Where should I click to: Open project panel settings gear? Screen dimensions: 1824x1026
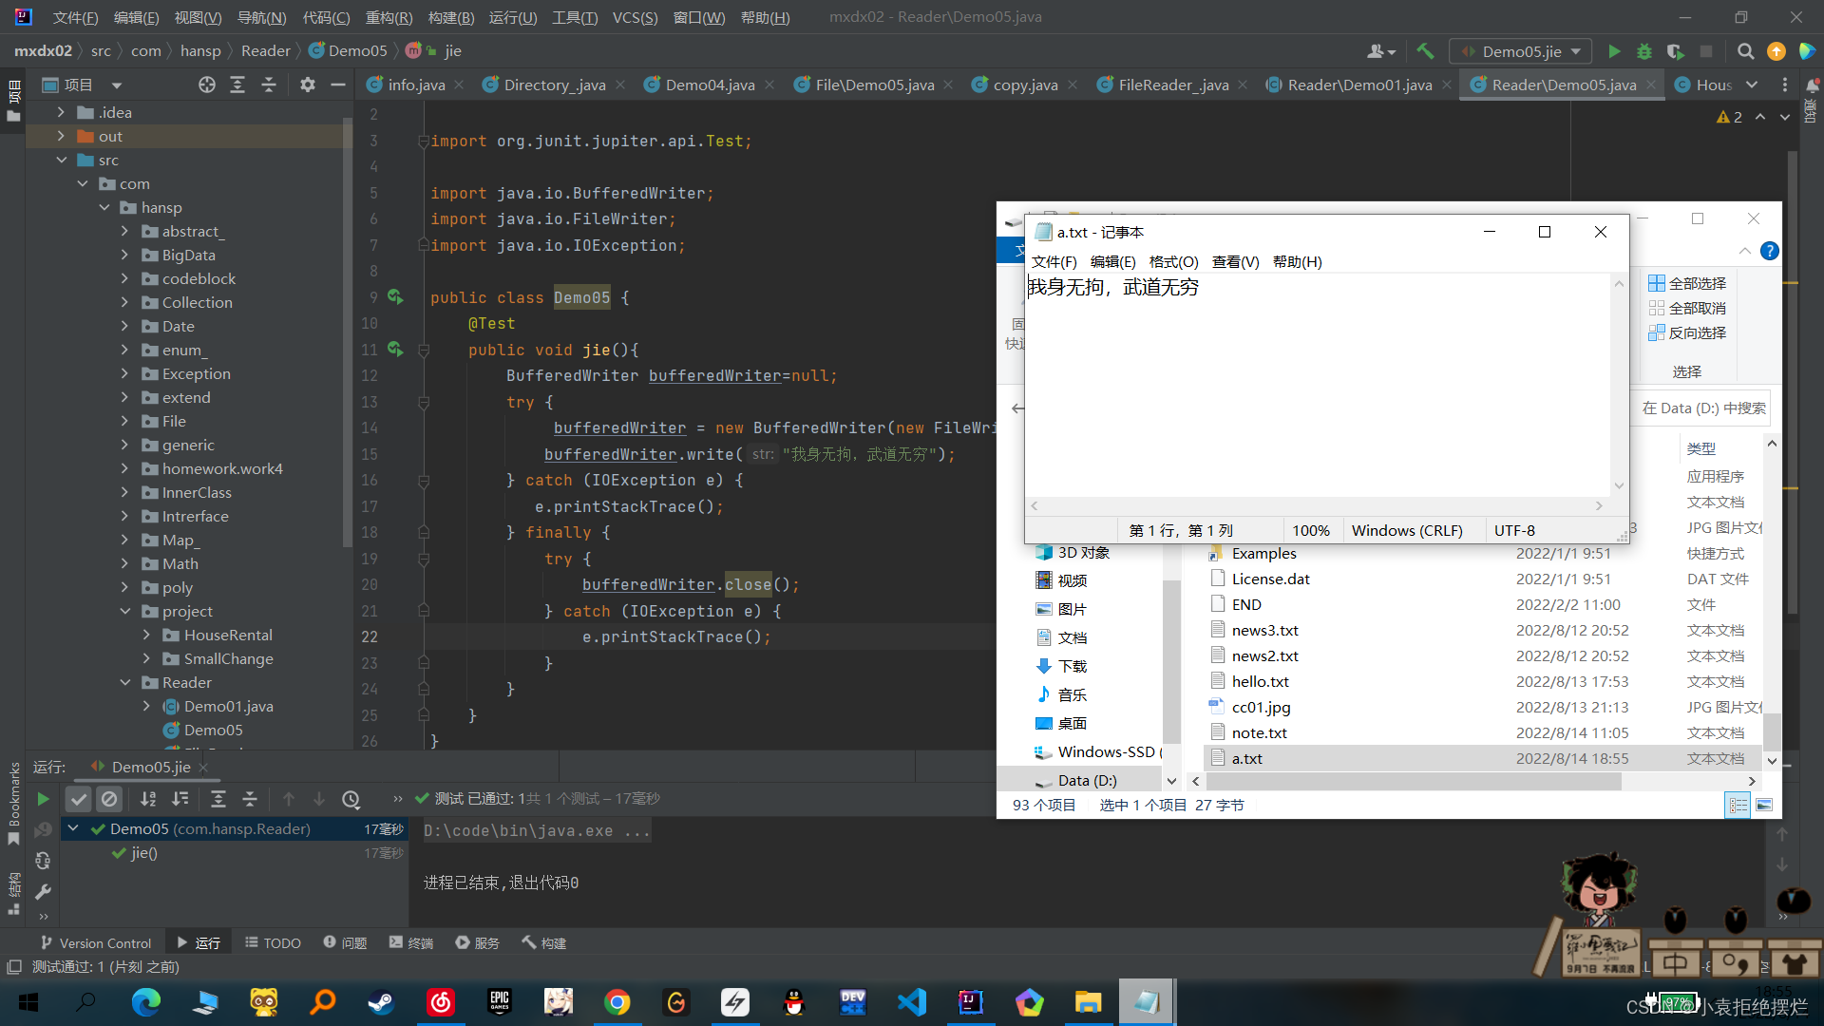[307, 85]
